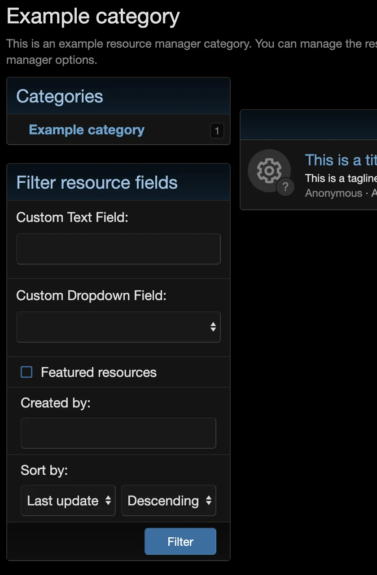Screen dimensions: 377x575
Task: Click the gear resource icon on the resource card
Action: (270, 171)
